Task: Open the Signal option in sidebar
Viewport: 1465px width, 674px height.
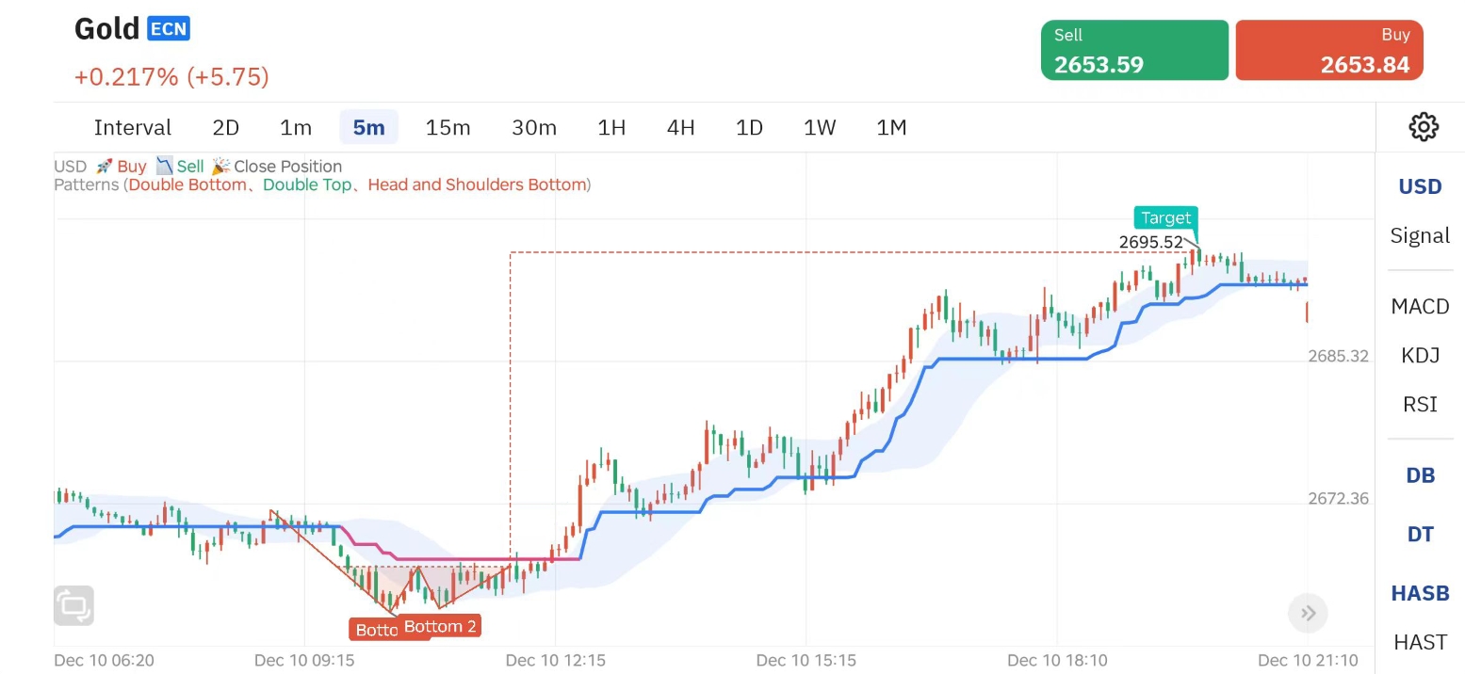Action: [x=1420, y=235]
